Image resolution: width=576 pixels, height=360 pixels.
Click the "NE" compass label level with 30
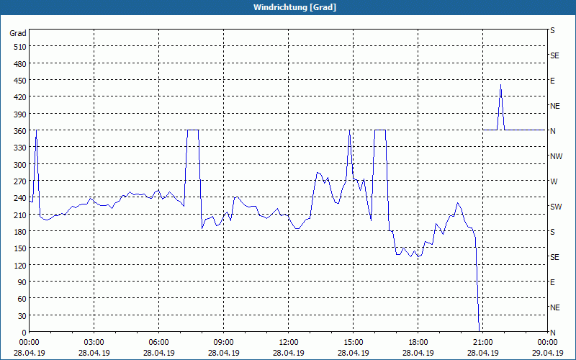tap(555, 307)
